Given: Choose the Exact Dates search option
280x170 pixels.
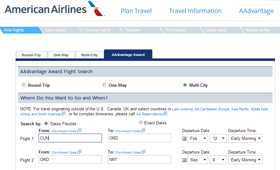Looking at the screenshot, I should pos(141,122).
